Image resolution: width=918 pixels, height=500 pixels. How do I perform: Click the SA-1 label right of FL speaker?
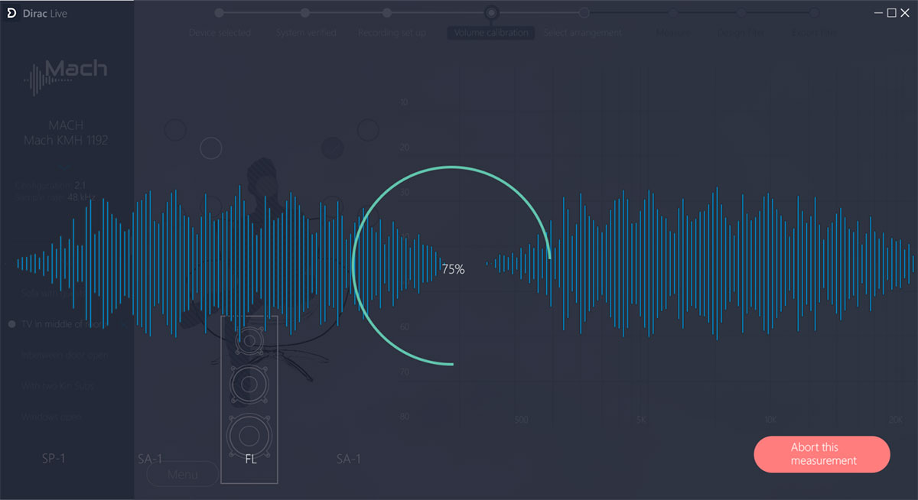348,459
